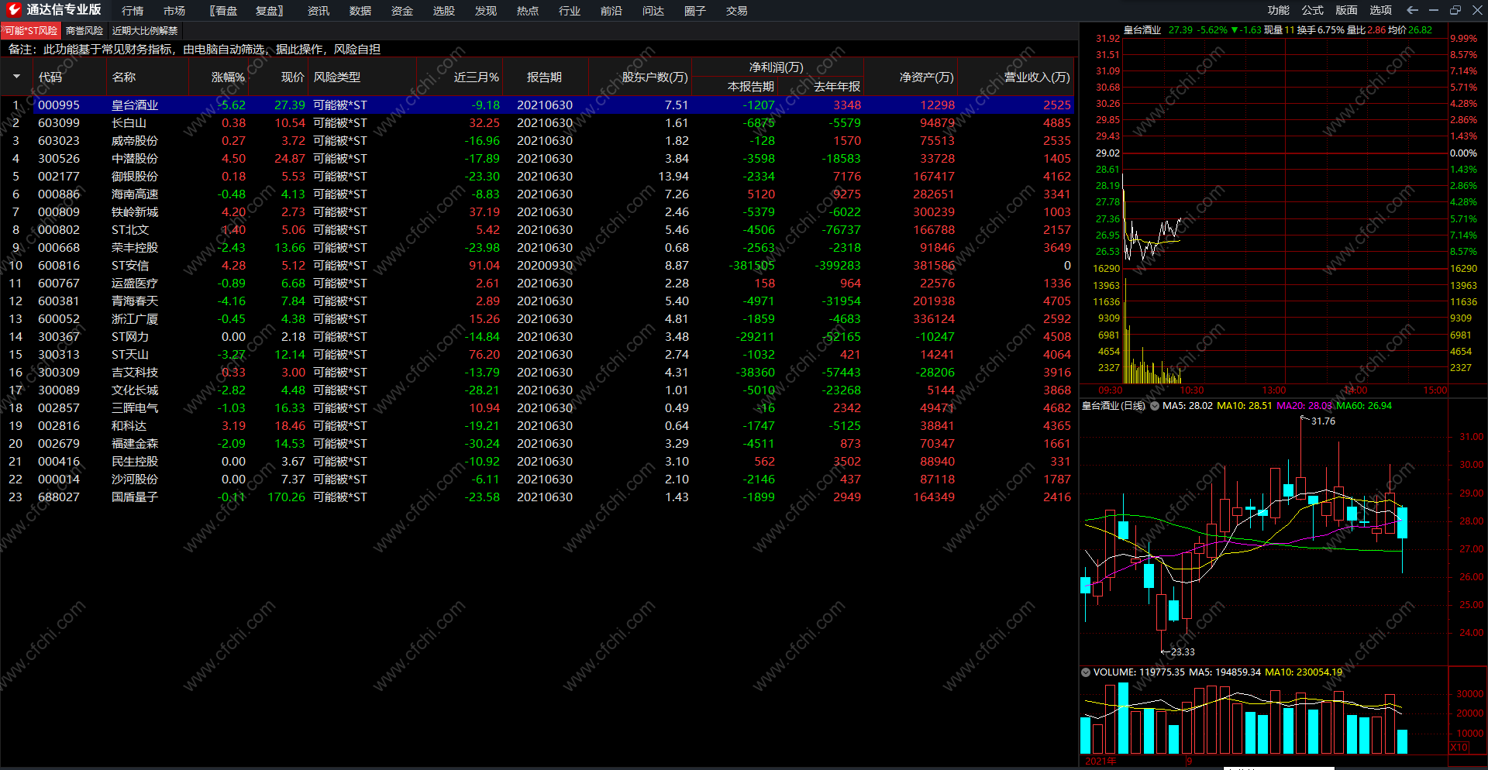Open the 数据 menu
Image resolution: width=1488 pixels, height=770 pixels.
click(x=360, y=11)
